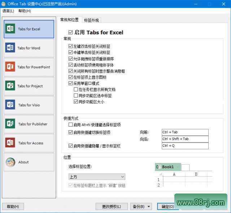Enable Alt+N 快捷键选择标签项 checkbox
This screenshot has height=213, width=231.
(71, 125)
